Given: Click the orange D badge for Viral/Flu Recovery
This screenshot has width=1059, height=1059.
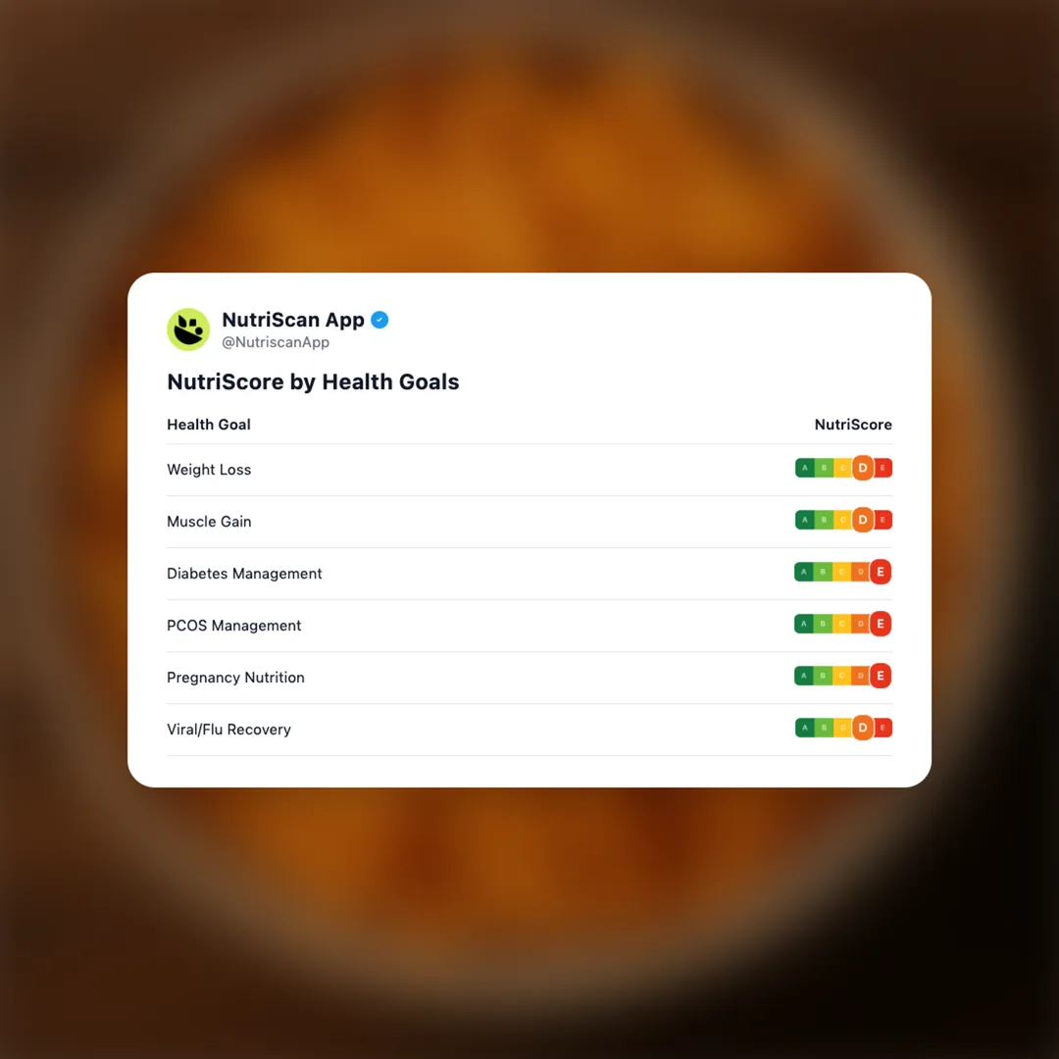Looking at the screenshot, I should [x=863, y=728].
